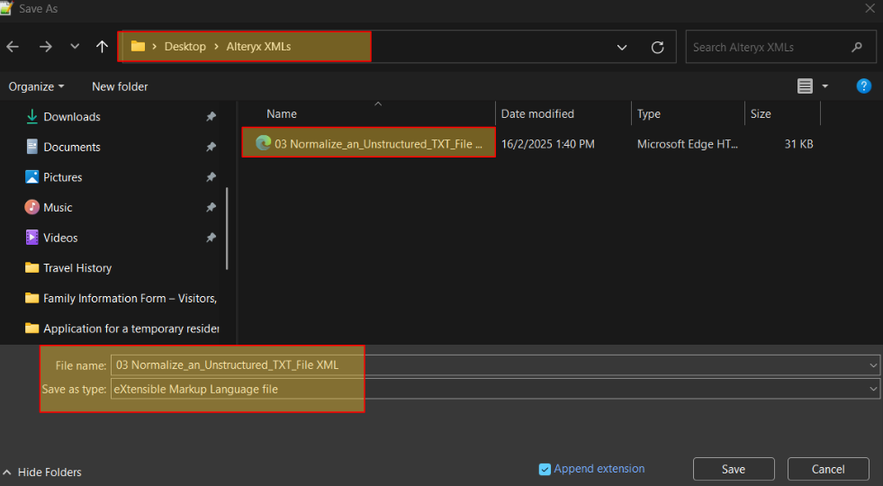Open the Save as type combo box
The height and width of the screenshot is (486, 883).
495,389
